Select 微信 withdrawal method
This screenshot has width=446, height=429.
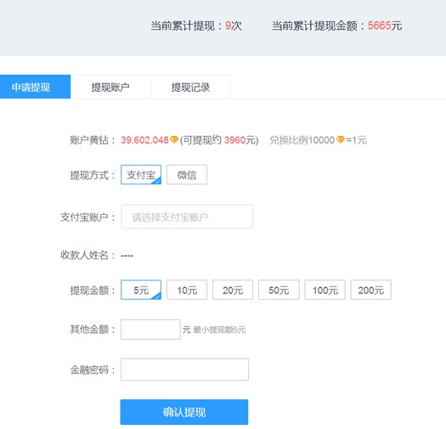click(x=187, y=175)
